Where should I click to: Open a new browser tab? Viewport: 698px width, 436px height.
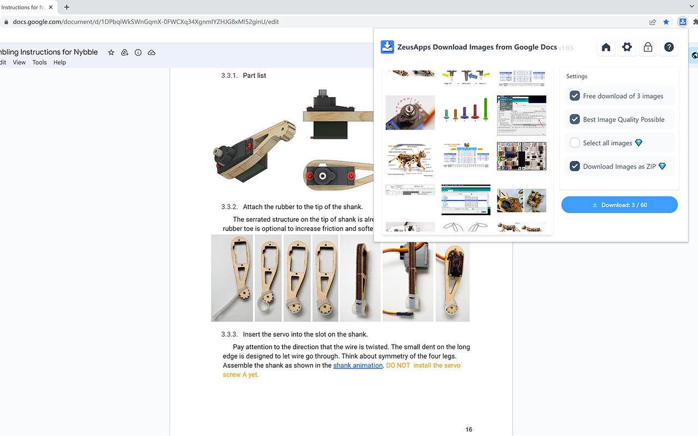click(x=67, y=7)
